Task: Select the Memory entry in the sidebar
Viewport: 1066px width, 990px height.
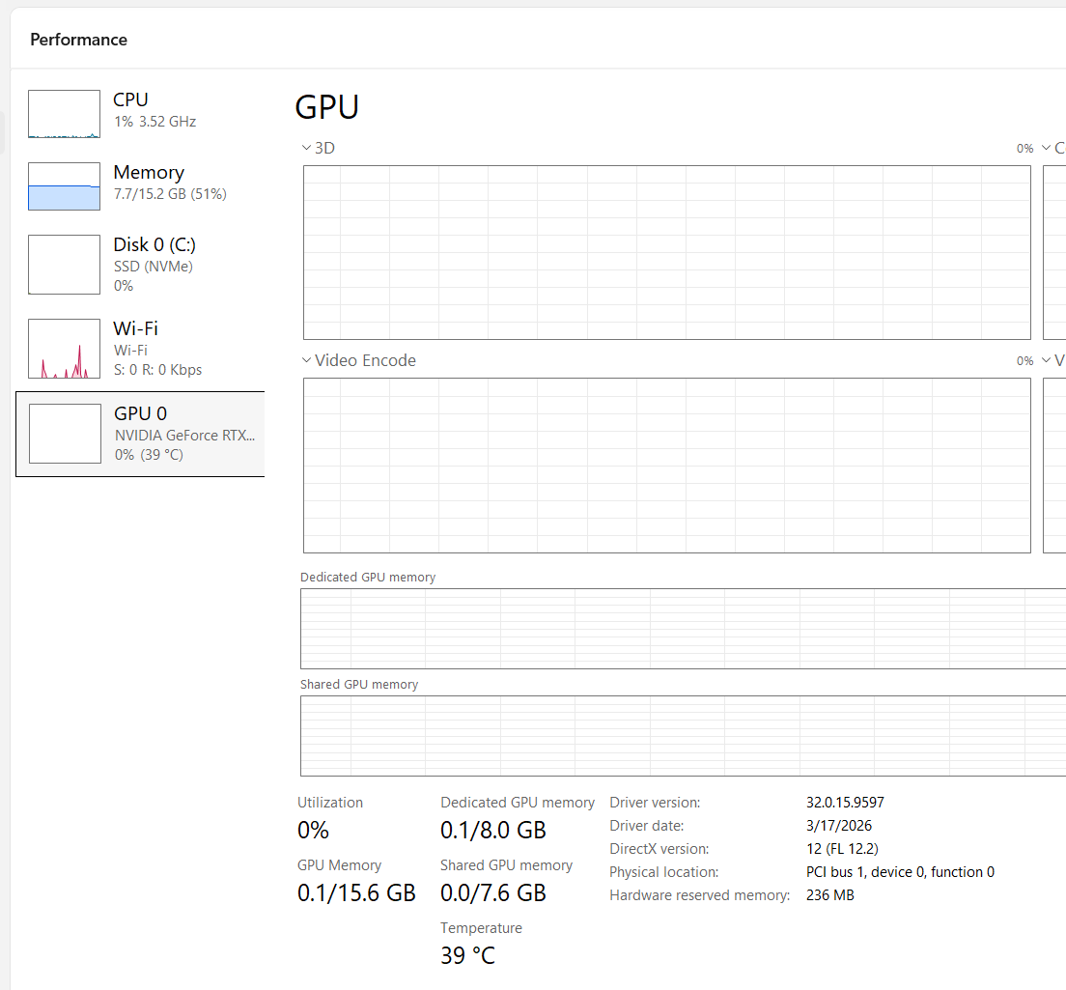Action: pyautogui.click(x=148, y=183)
